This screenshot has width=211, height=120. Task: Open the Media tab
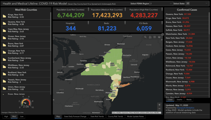pyautogui.click(x=188, y=100)
